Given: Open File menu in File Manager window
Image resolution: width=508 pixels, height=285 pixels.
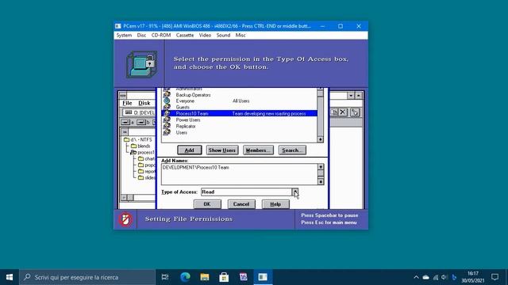Looking at the screenshot, I should pos(127,103).
